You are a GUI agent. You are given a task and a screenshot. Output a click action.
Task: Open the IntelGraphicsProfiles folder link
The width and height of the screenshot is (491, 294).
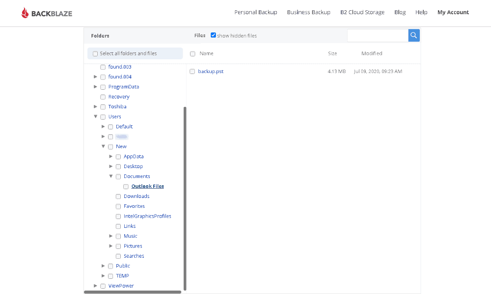147,216
